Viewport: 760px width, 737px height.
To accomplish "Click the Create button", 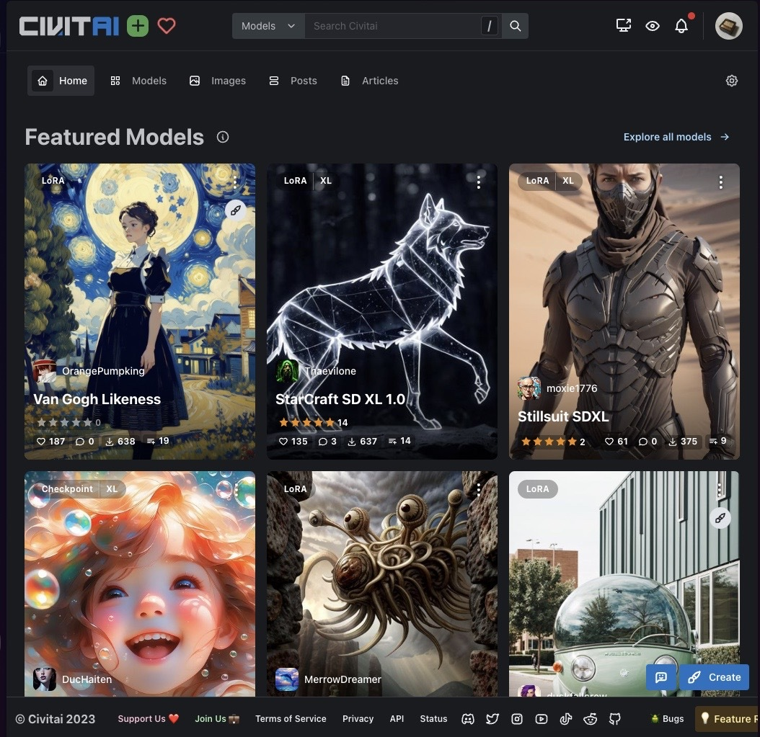I will [715, 677].
